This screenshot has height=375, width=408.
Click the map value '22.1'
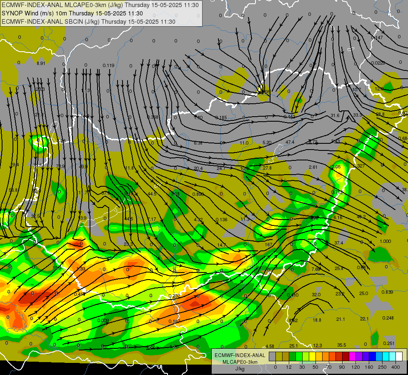pyautogui.click(x=364, y=319)
